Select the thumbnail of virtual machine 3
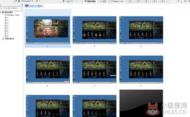 click(x=141, y=30)
